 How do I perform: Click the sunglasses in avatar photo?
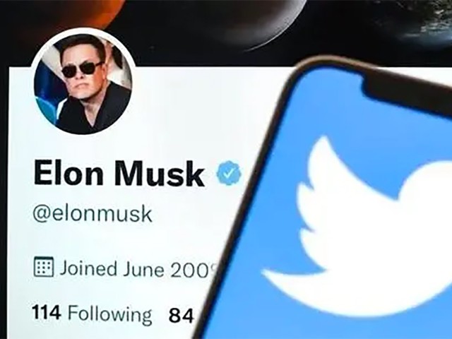click(83, 69)
